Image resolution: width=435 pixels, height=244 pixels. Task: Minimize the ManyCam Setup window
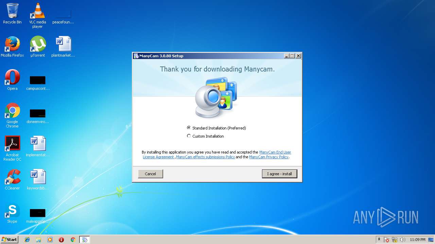click(x=286, y=56)
